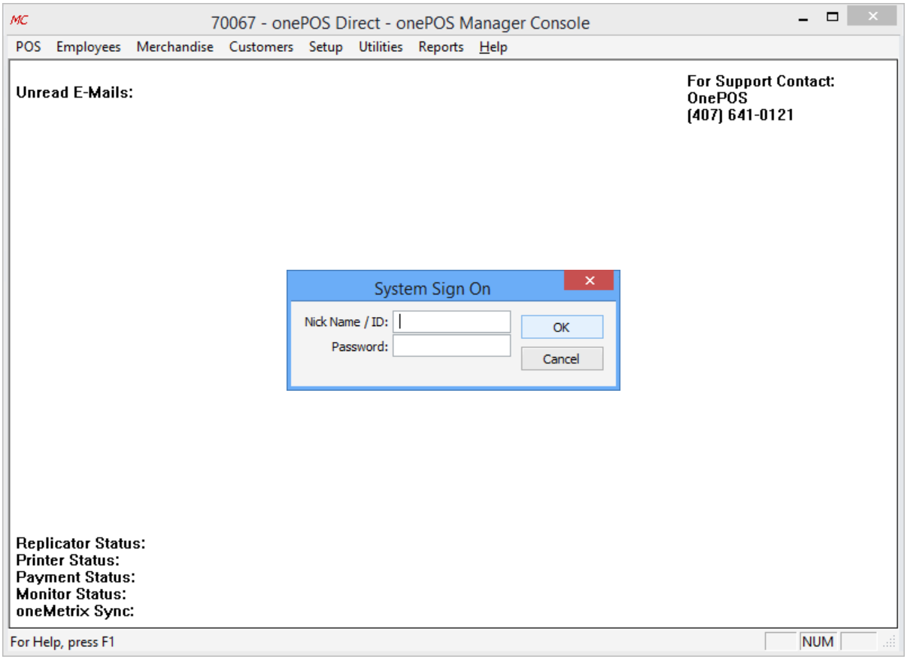
Task: Open the Customers menu
Action: click(261, 47)
